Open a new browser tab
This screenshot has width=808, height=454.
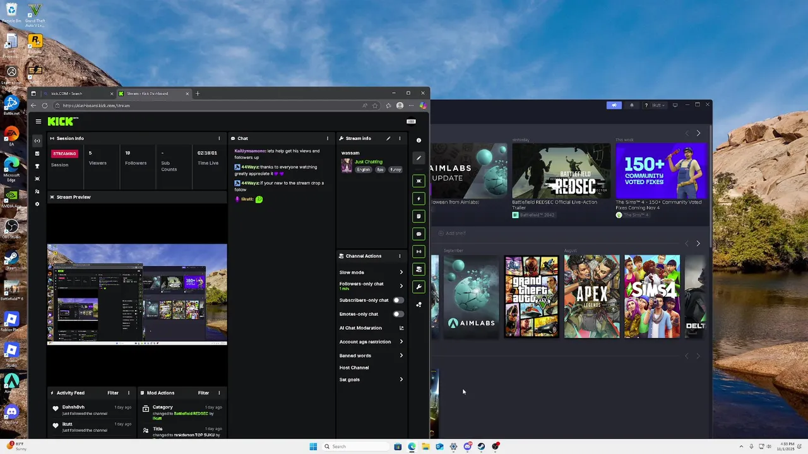coord(198,93)
